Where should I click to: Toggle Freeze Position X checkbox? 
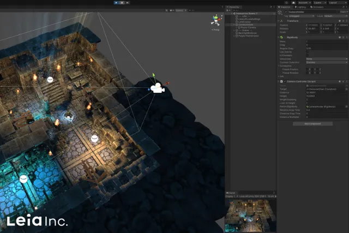click(307, 69)
